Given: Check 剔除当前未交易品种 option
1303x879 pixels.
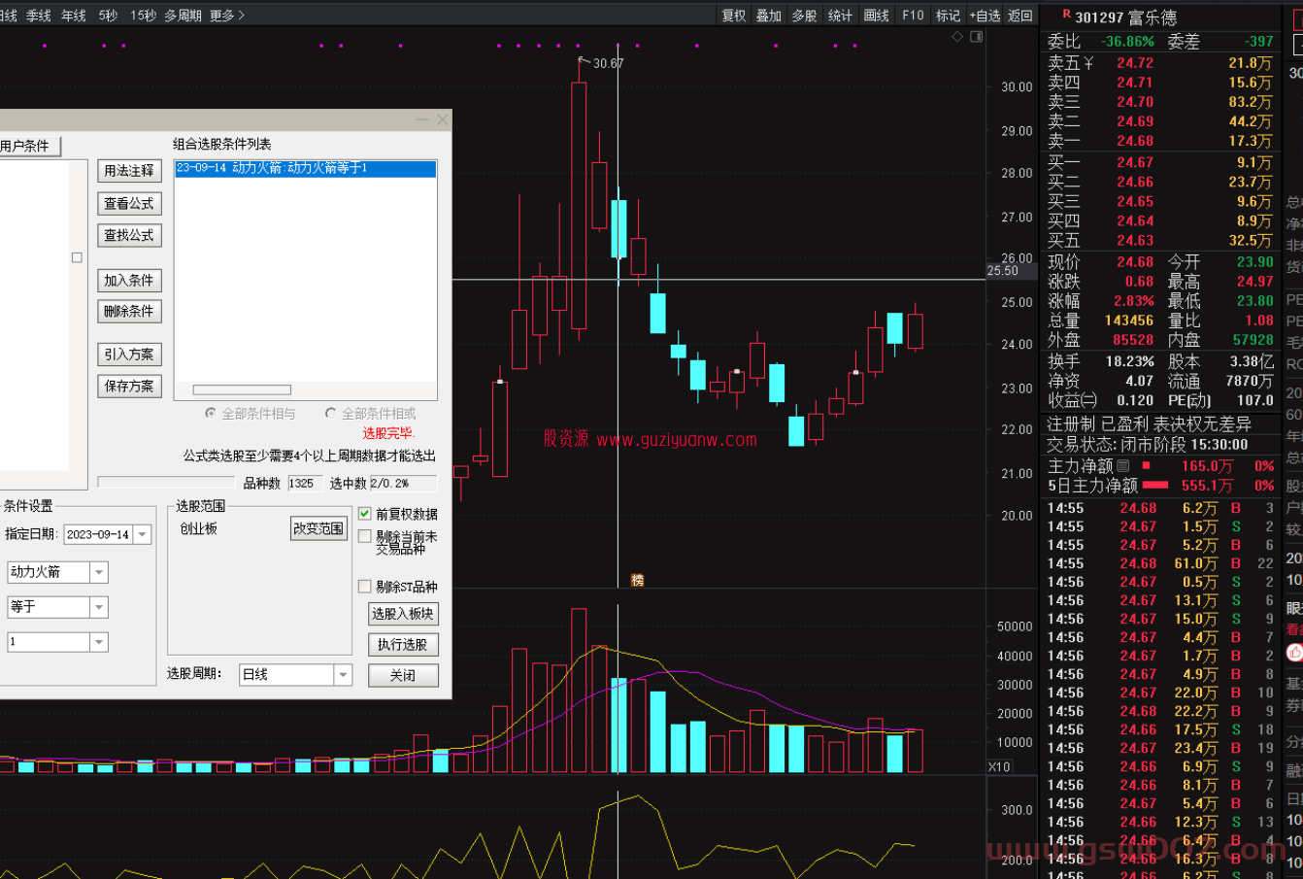Looking at the screenshot, I should pos(365,536).
